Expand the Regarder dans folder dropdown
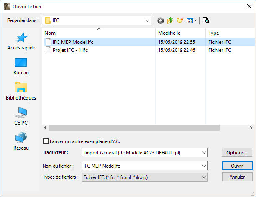The height and width of the screenshot is (197, 256). 147,20
